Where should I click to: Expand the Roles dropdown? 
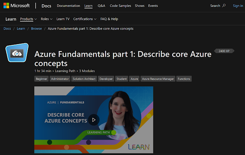[x=46, y=19]
